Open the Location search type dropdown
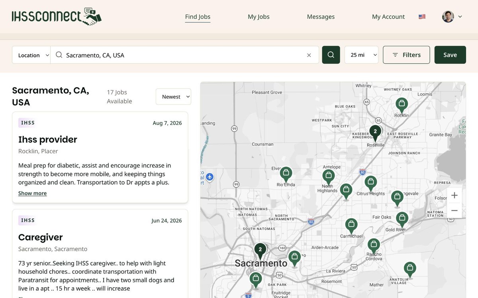 coord(31,55)
